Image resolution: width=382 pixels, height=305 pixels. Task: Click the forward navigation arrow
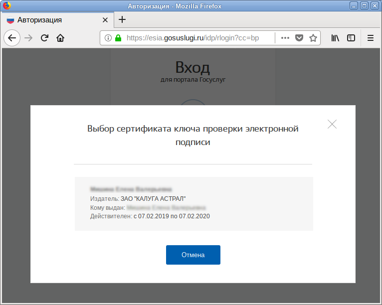(x=28, y=38)
